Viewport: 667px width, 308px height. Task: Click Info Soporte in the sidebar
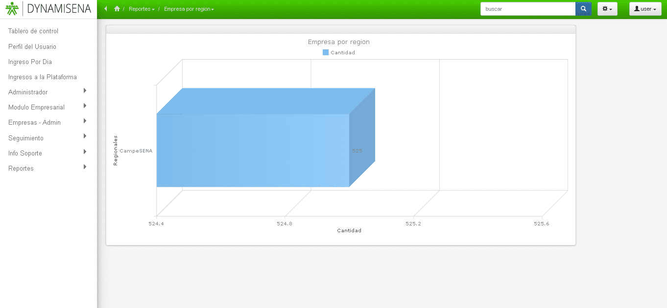coord(25,154)
